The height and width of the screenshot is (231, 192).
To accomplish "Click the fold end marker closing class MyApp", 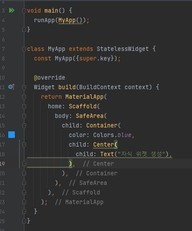I will tap(24, 221).
